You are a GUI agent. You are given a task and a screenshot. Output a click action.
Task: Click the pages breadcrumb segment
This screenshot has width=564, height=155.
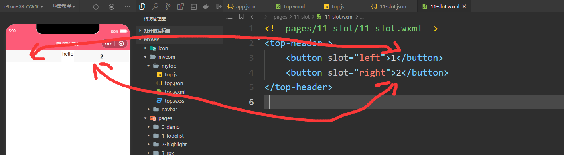tap(280, 17)
